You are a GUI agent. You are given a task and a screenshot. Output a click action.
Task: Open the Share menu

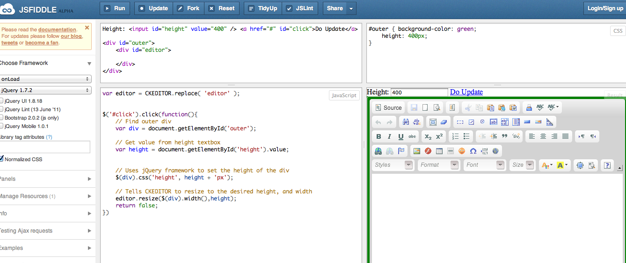coord(340,8)
